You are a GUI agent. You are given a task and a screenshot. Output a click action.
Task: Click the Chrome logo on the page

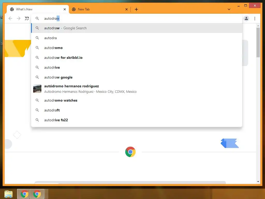(130, 152)
